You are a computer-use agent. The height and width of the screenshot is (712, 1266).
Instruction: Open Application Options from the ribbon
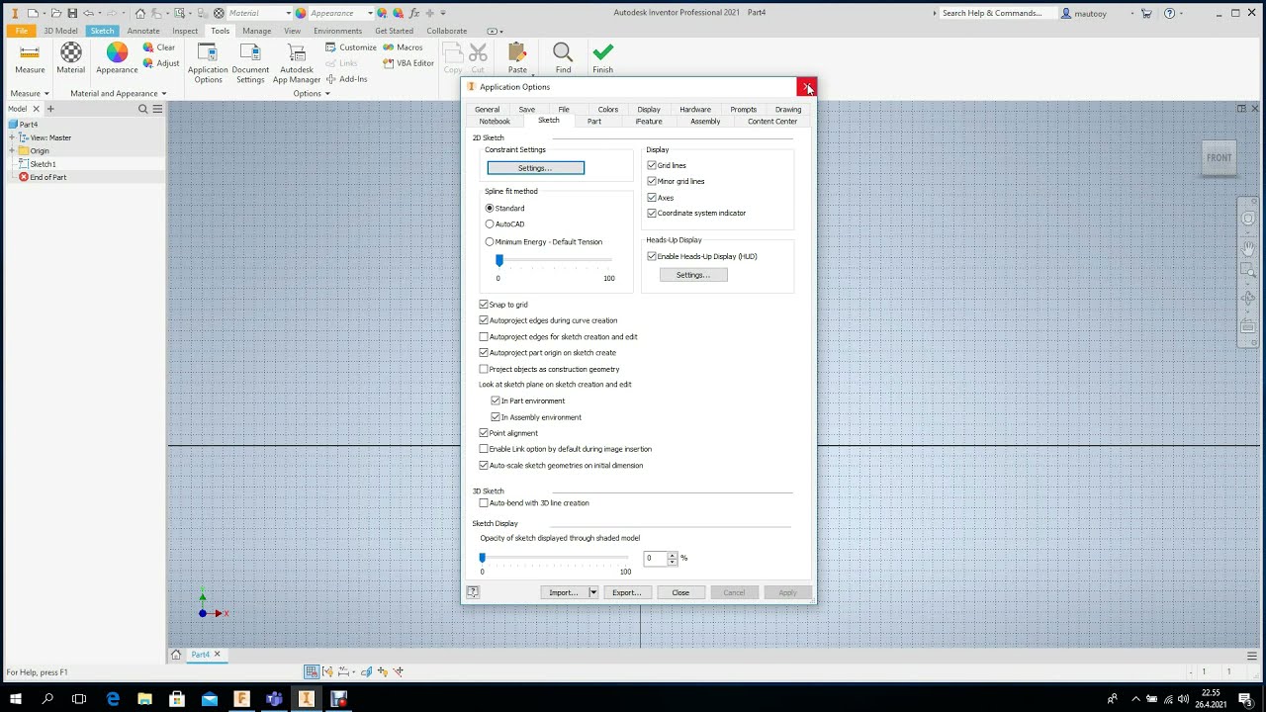pyautogui.click(x=208, y=63)
